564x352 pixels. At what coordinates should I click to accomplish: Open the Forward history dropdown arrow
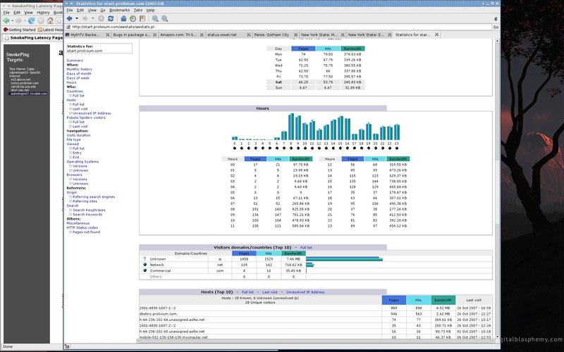92,18
